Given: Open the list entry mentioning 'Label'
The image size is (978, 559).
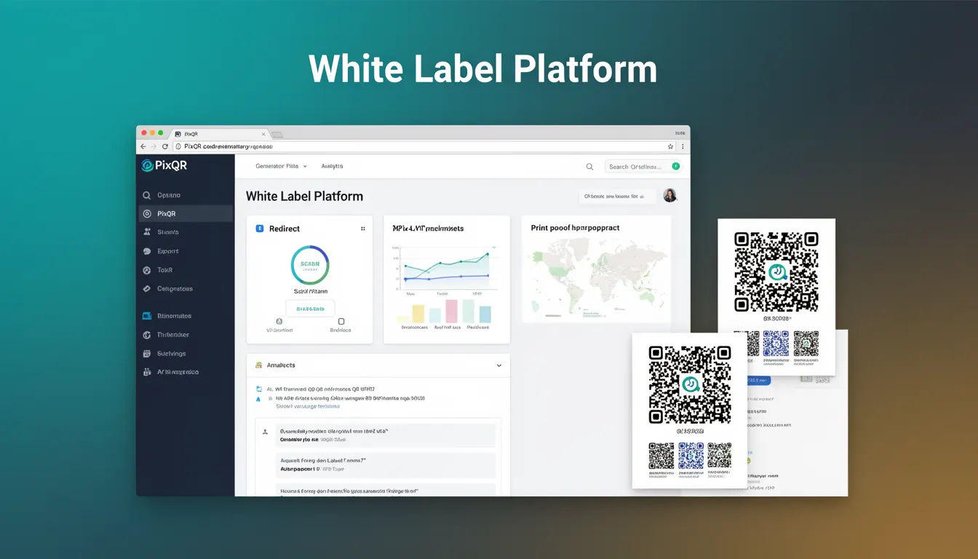Looking at the screenshot, I should [386, 464].
